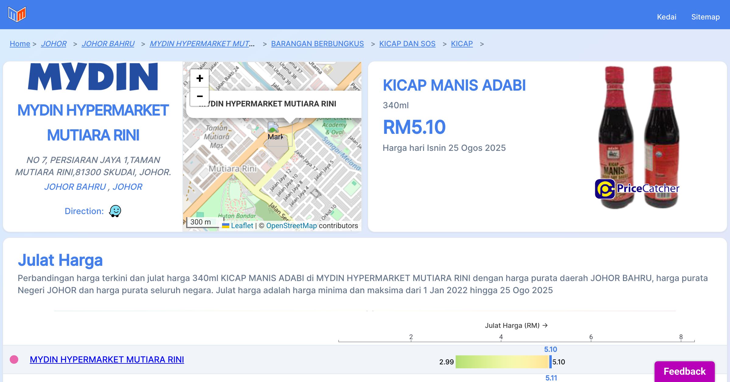730x382 pixels.
Task: Open the OpenStreetMap attribution link
Action: pyautogui.click(x=291, y=226)
